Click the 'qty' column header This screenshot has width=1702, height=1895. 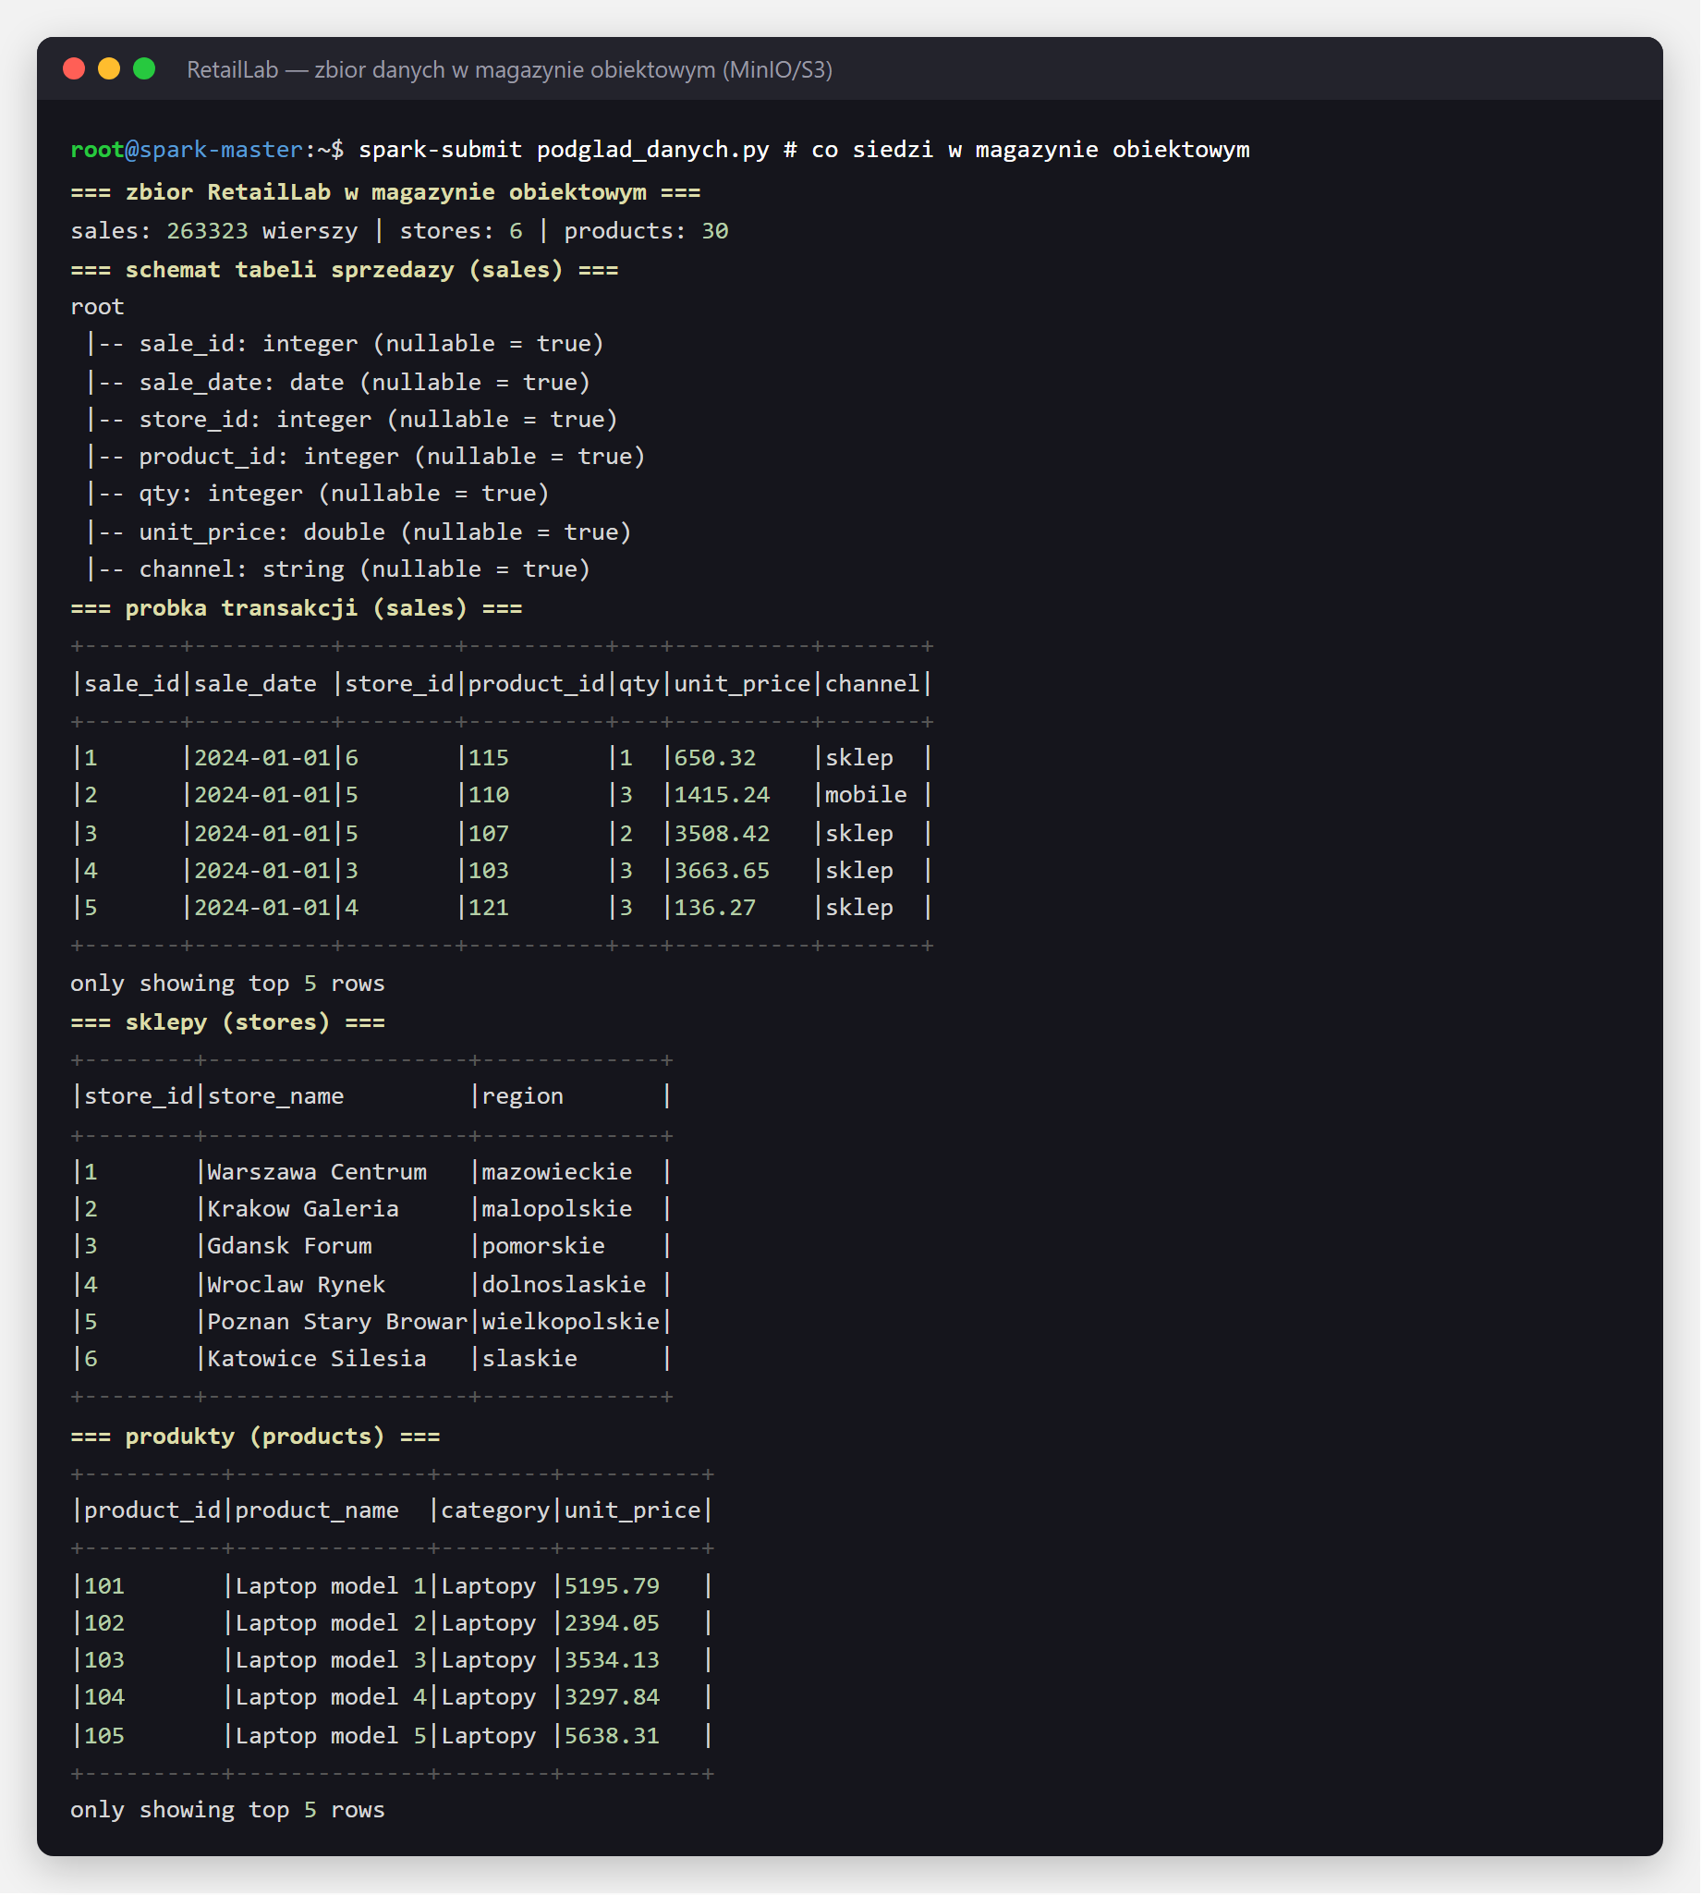point(639,684)
